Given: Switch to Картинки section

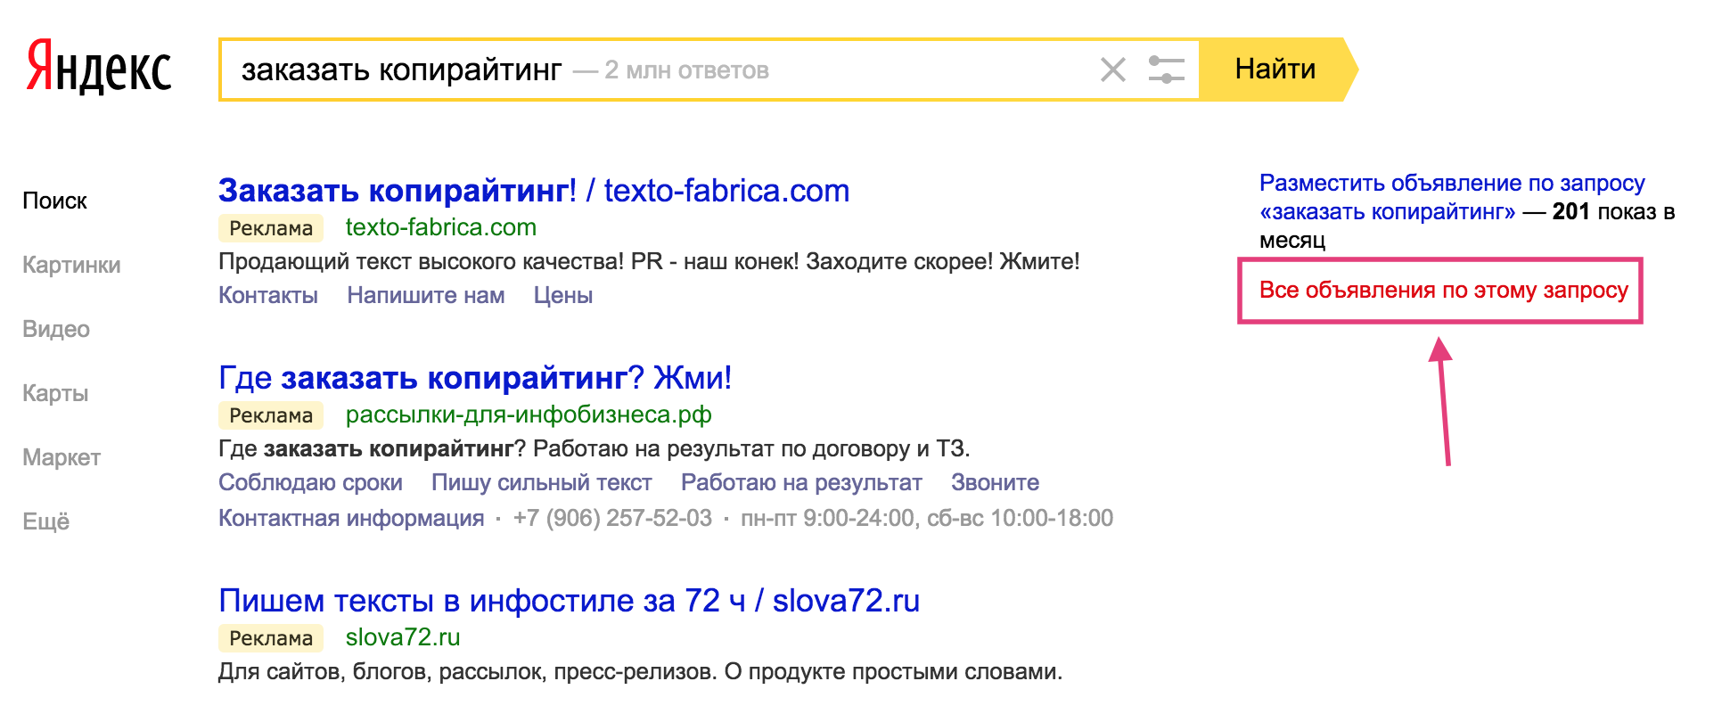Looking at the screenshot, I should coord(71,265).
